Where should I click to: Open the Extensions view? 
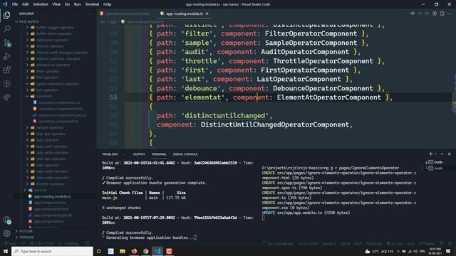6,70
